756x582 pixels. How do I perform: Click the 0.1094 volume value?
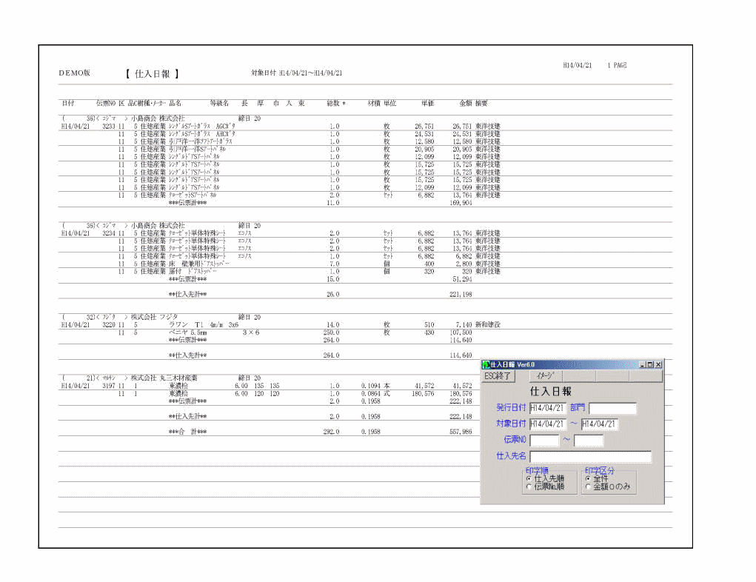[x=371, y=387]
